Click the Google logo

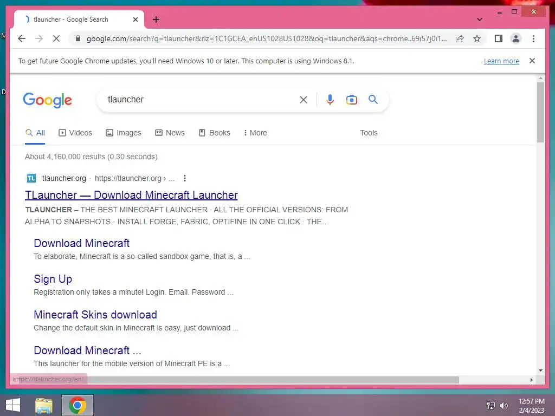[48, 100]
